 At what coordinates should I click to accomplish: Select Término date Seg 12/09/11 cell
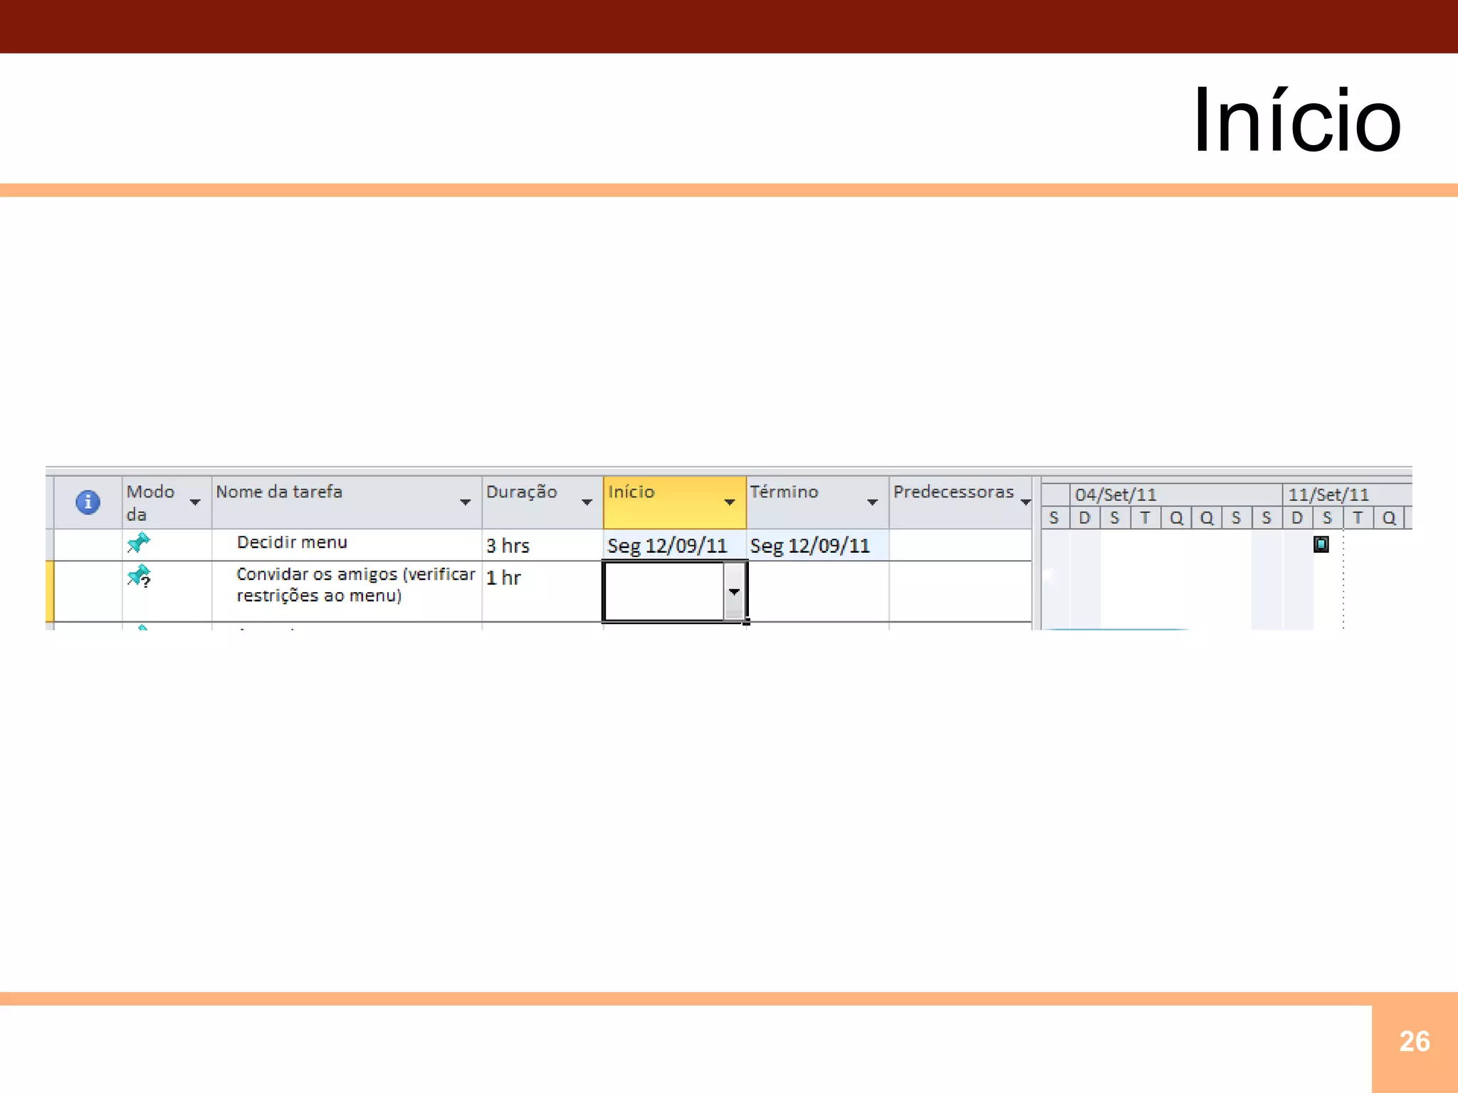click(810, 546)
